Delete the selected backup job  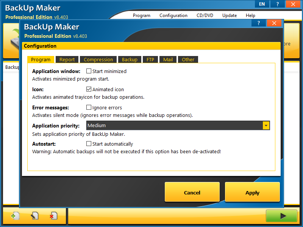point(53,215)
